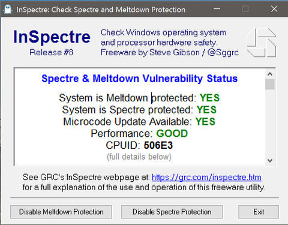Close the InSpectre window with the X
288x225 pixels.
pos(274,9)
